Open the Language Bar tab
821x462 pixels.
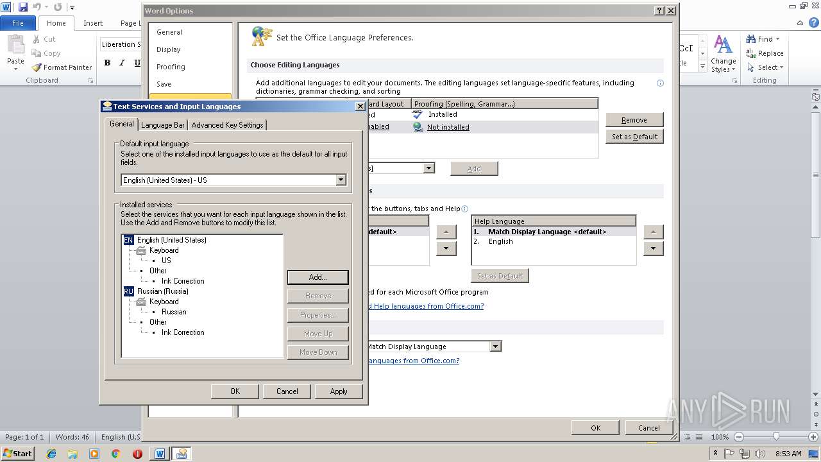(163, 125)
